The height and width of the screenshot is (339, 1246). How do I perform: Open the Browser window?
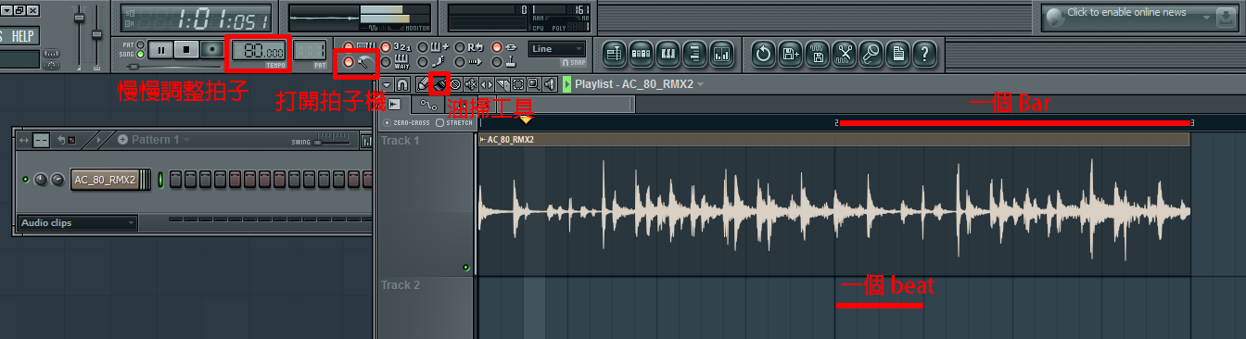pos(693,54)
